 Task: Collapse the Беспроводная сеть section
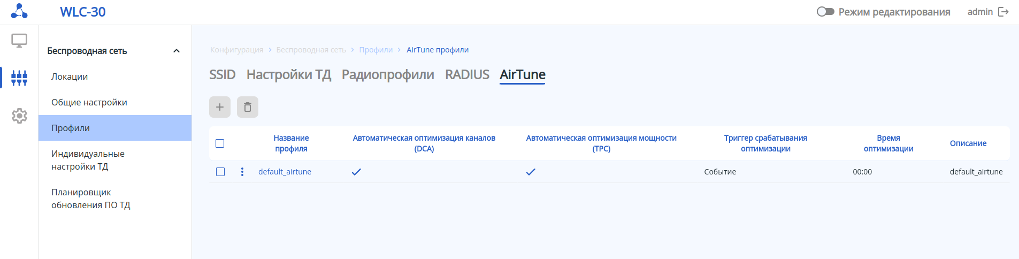[x=177, y=51]
